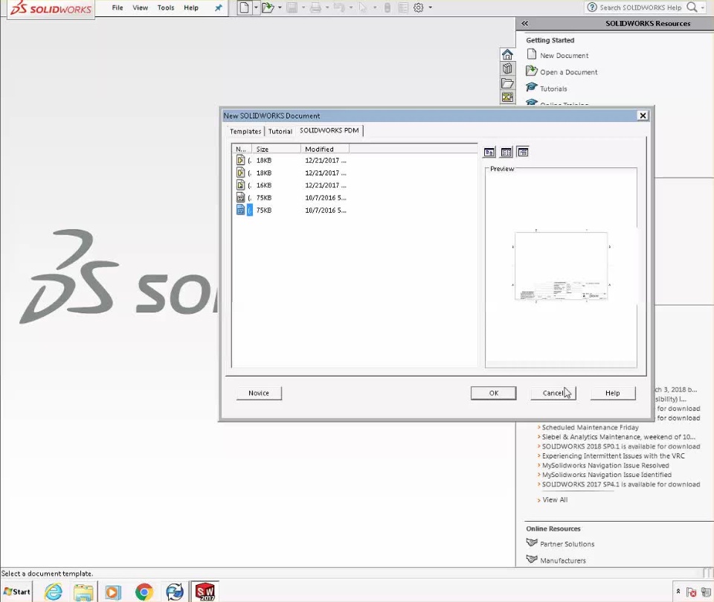
Task: Open SOLIDWORKS 2018 SP0.1 download news link
Action: 620,446
